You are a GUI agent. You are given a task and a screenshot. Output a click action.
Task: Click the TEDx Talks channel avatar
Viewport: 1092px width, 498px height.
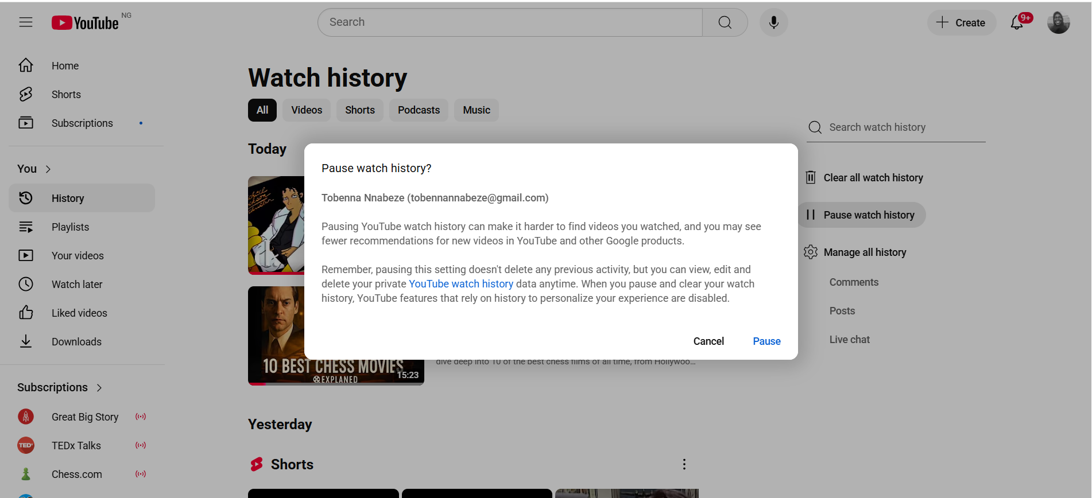tap(26, 445)
